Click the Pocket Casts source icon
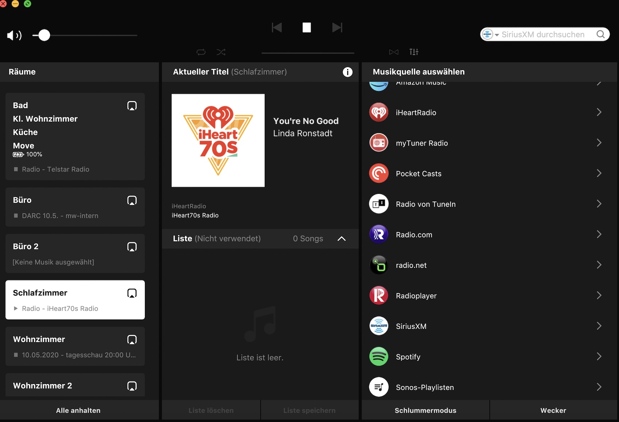The image size is (619, 422). coord(379,174)
